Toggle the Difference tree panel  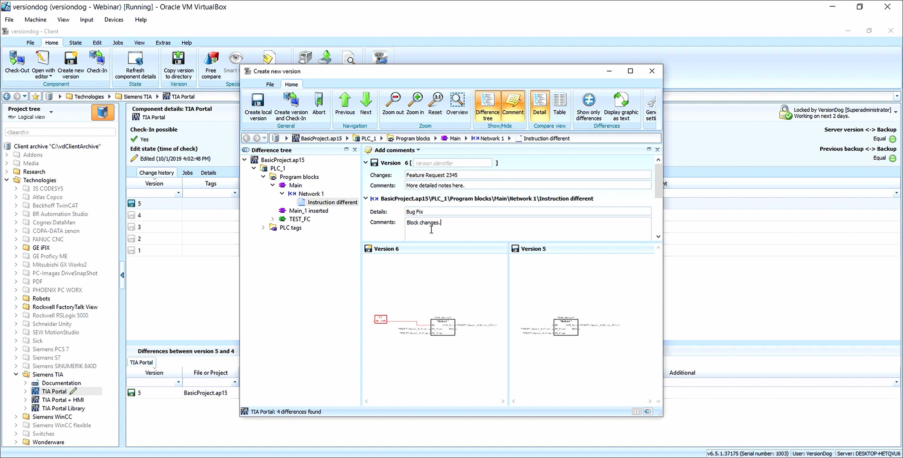[487, 106]
